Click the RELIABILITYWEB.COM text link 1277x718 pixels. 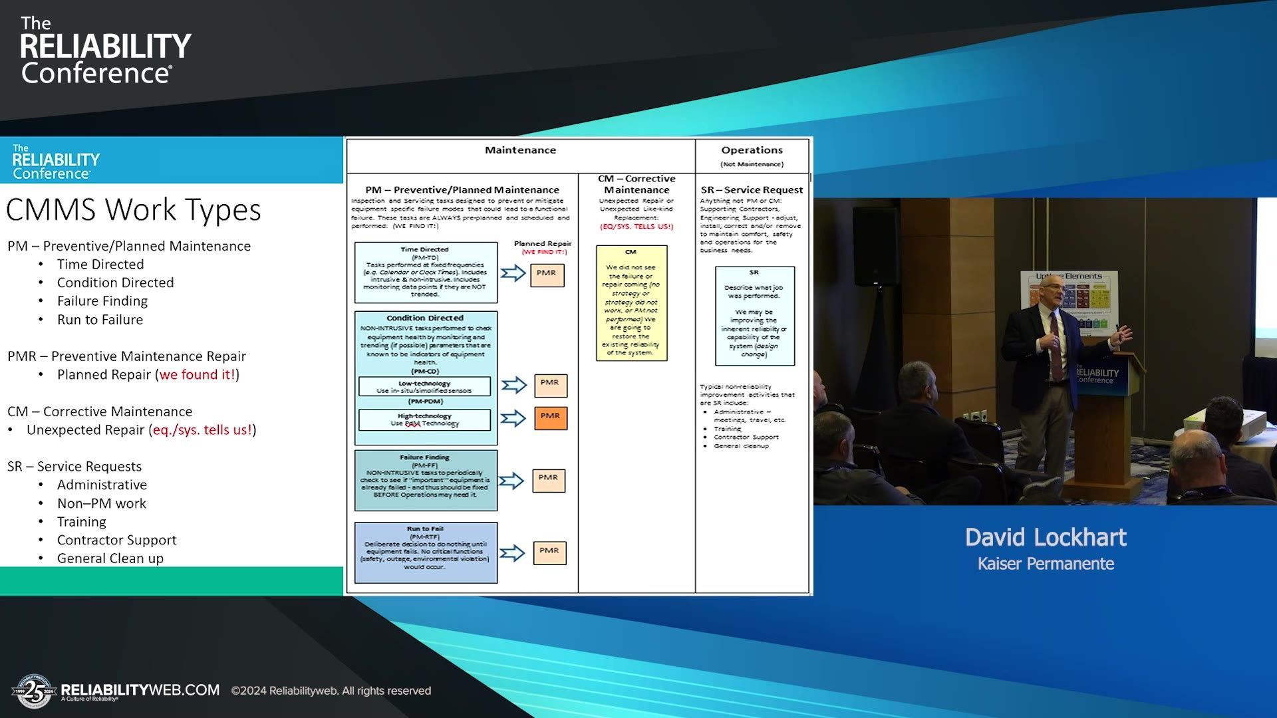click(140, 690)
